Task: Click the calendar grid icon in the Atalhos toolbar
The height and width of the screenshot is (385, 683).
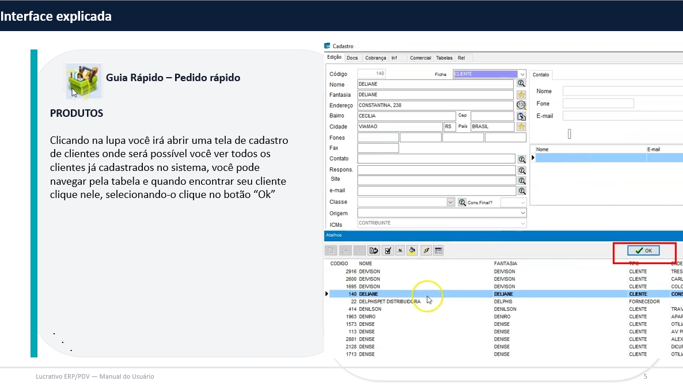Action: 438,250
